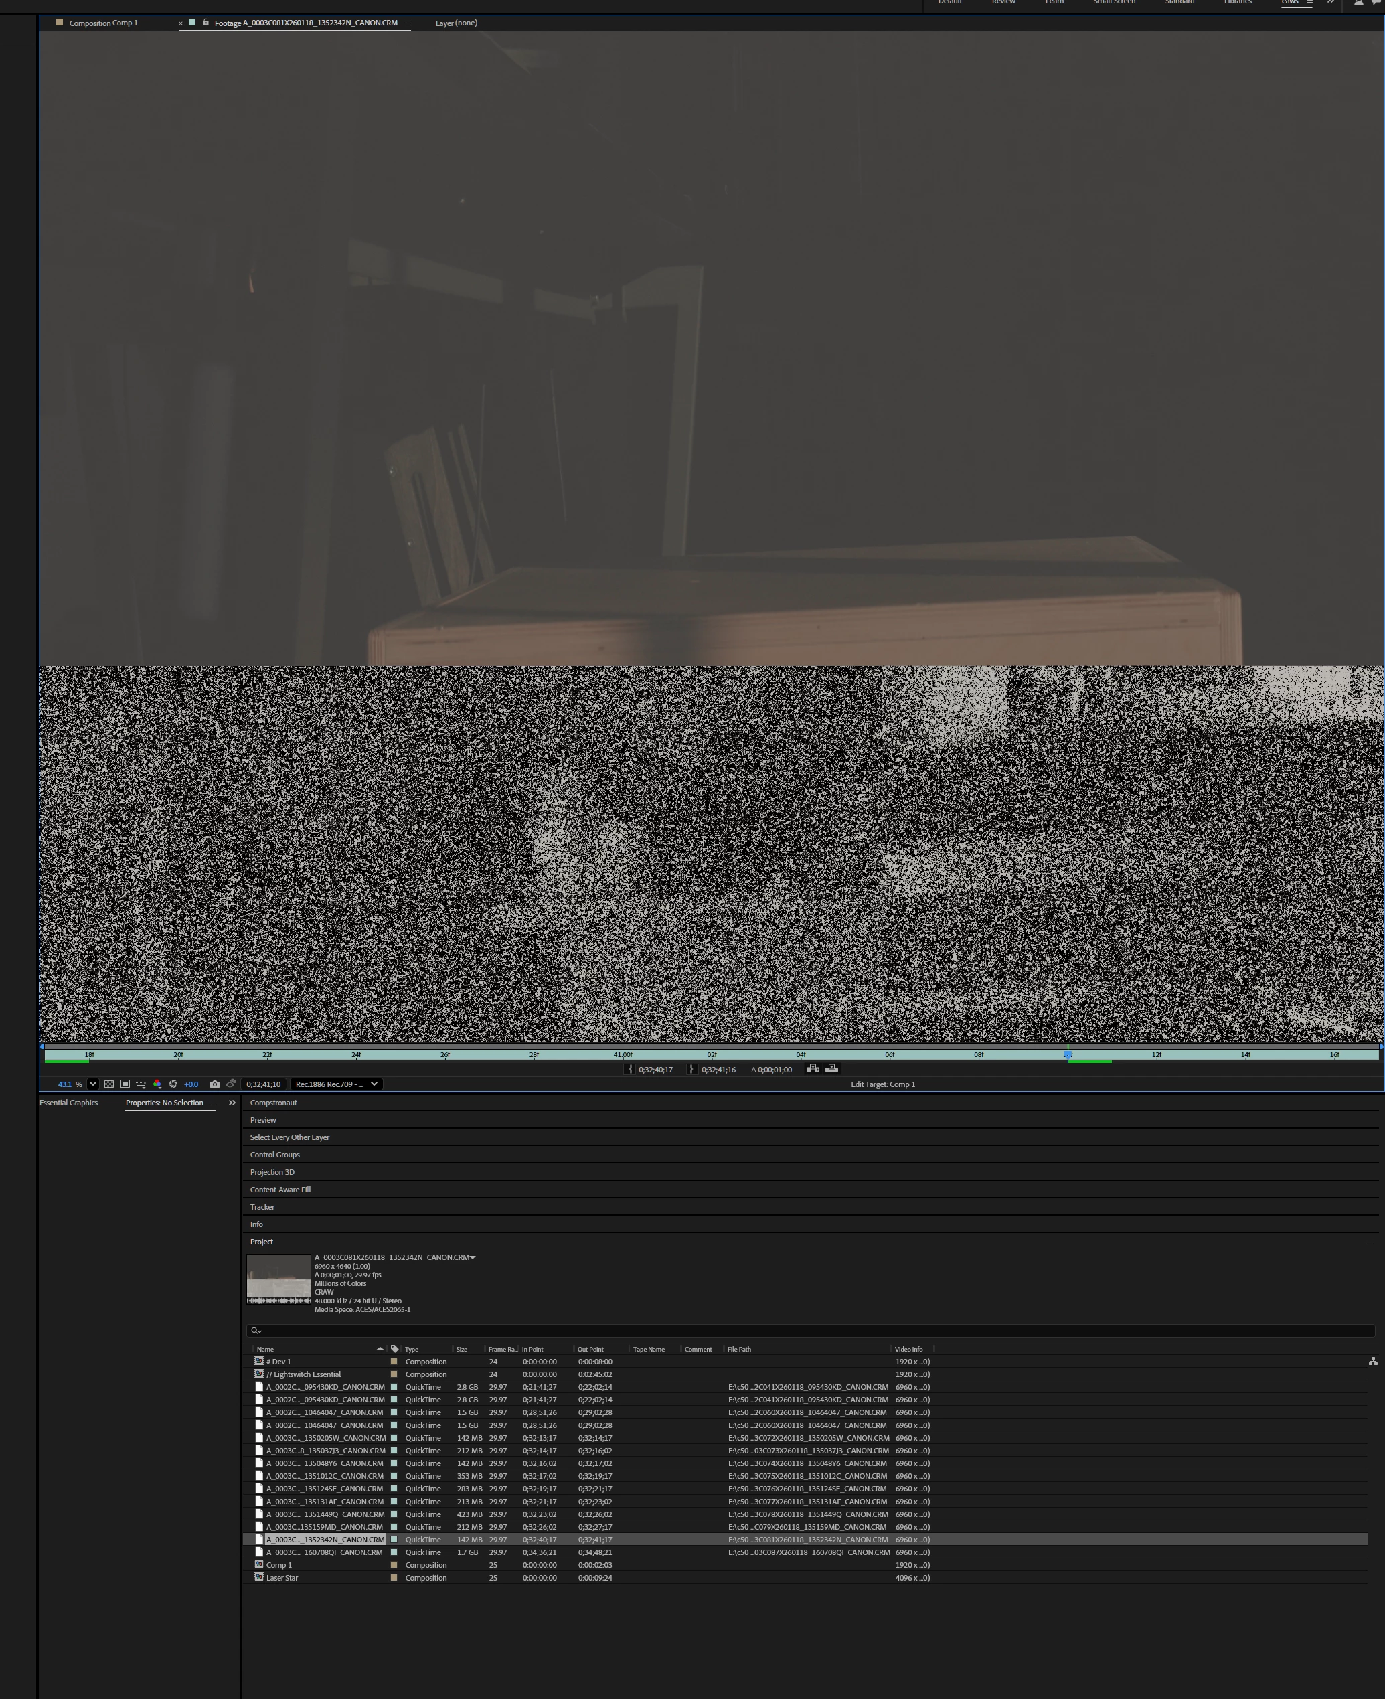Open the Rec.1886 Rec.709 display color dropdown
Screen dimensions: 1385x1699
click(337, 1085)
